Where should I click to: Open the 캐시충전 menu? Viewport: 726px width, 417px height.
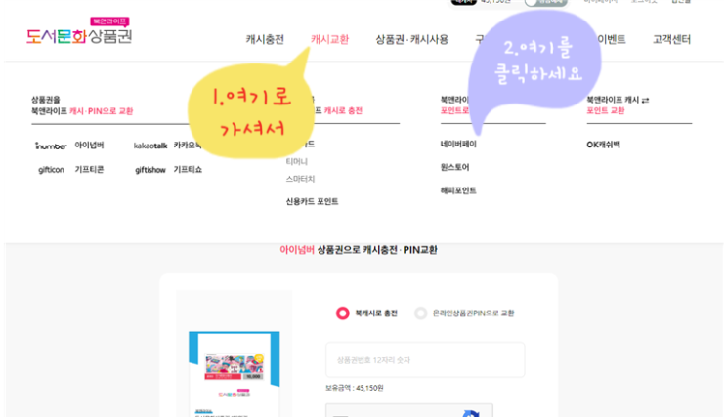265,39
